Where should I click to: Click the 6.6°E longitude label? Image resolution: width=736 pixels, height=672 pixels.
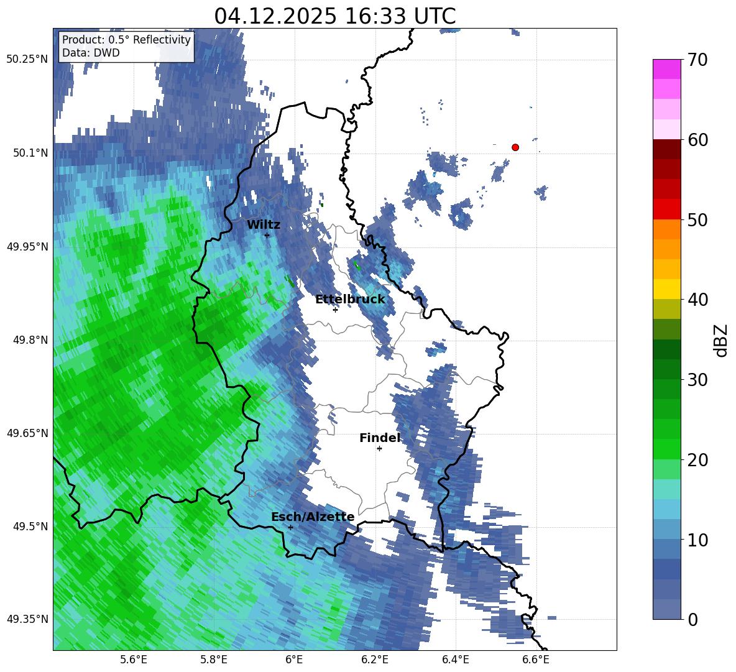(536, 660)
